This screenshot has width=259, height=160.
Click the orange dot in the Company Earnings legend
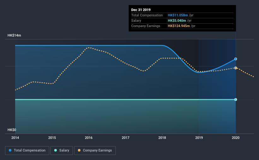click(x=79, y=150)
